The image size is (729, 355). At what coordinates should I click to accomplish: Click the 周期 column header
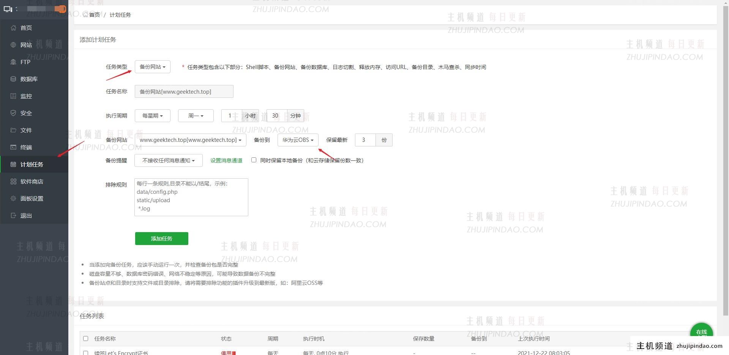(x=273, y=339)
